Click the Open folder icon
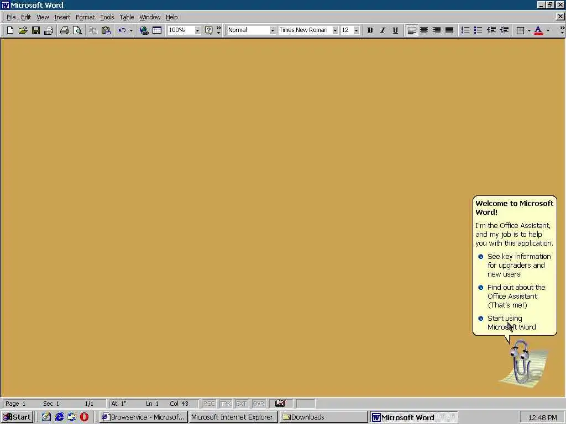The image size is (566, 424). tap(23, 30)
